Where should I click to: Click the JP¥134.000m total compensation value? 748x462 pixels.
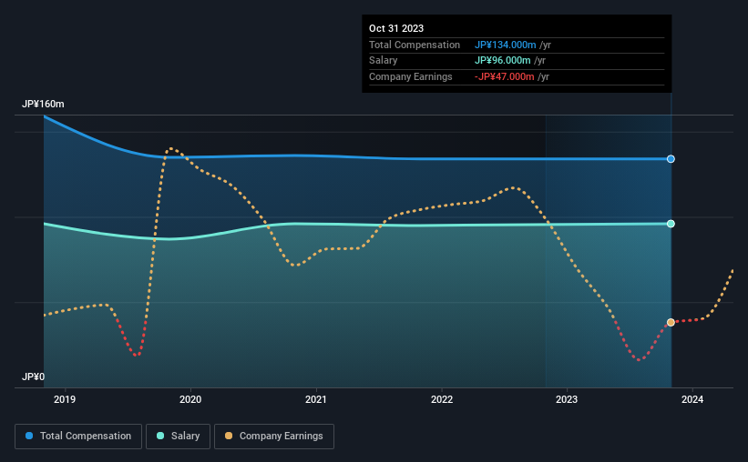coord(505,45)
